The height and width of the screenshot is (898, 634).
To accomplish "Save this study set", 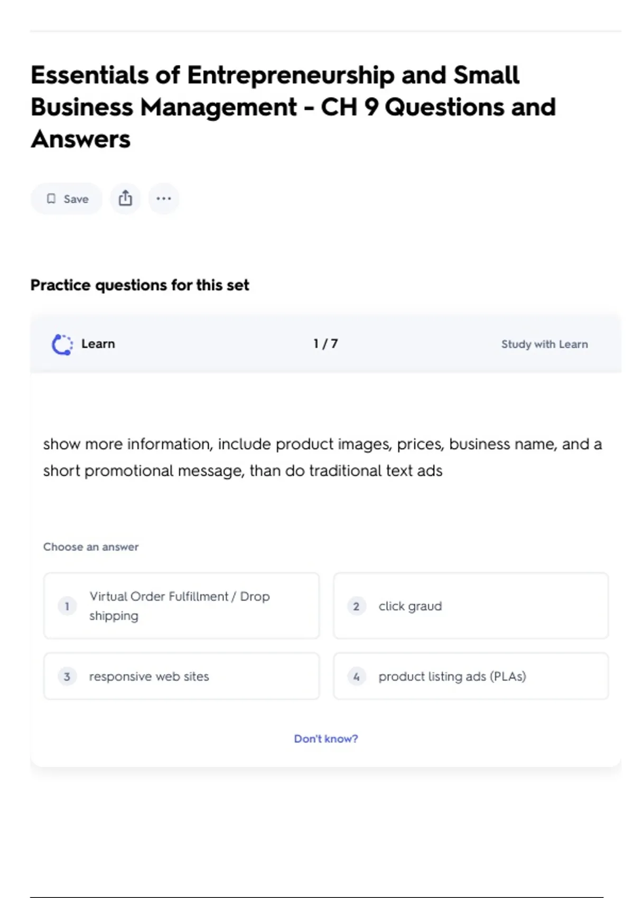I will 67,199.
